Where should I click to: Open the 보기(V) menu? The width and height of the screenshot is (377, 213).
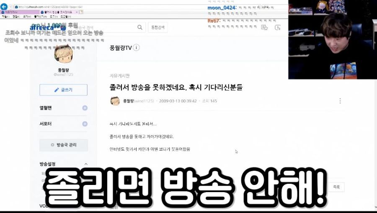click(27, 17)
